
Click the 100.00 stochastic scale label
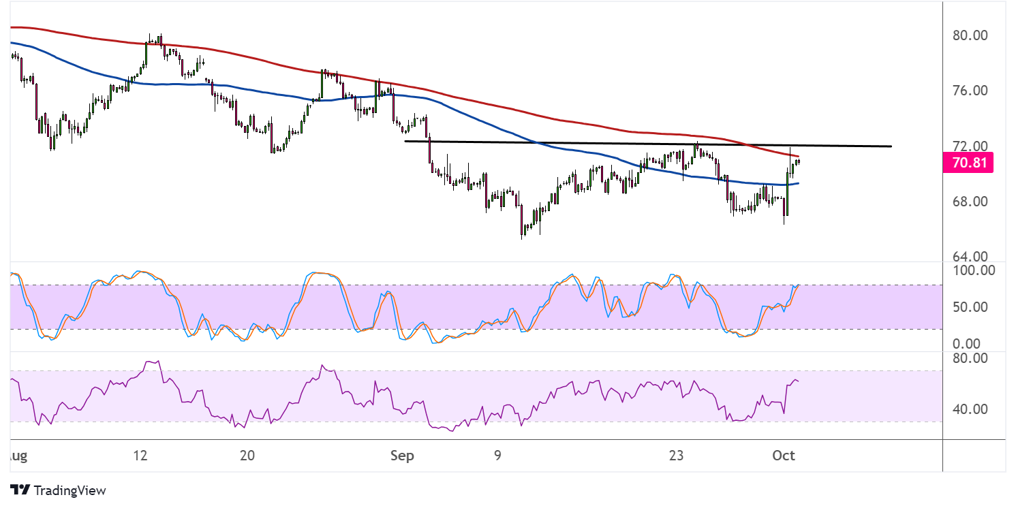pos(973,270)
